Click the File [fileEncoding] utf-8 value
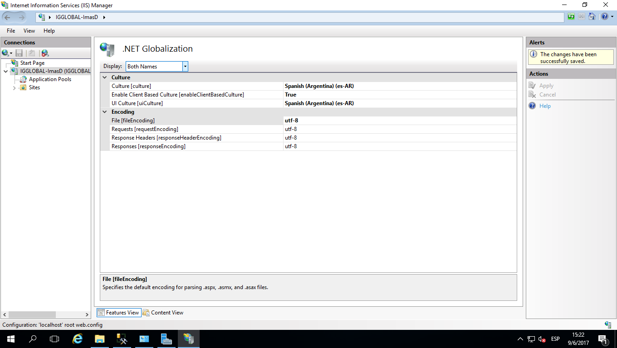Viewport: 617px width, 348px height. tap(400, 121)
